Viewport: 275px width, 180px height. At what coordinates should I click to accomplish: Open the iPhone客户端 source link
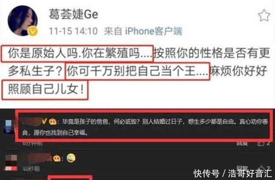click(154, 31)
